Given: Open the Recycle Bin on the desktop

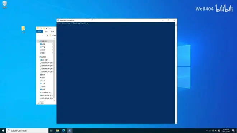Looking at the screenshot, I should pyautogui.click(x=5, y=4).
